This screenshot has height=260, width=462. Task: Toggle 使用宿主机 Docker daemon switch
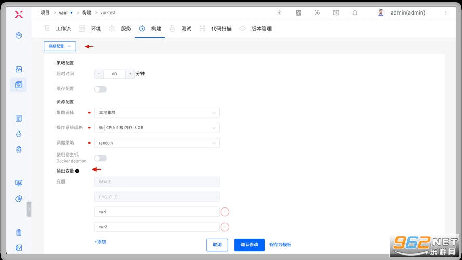coord(100,158)
